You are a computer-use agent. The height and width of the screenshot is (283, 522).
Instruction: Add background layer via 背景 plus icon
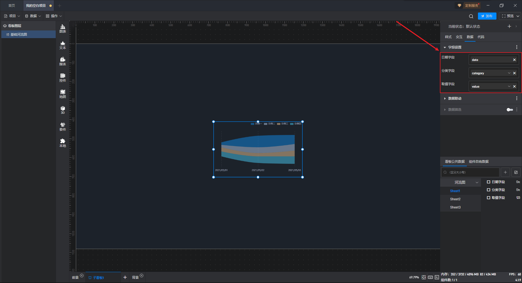(141, 276)
